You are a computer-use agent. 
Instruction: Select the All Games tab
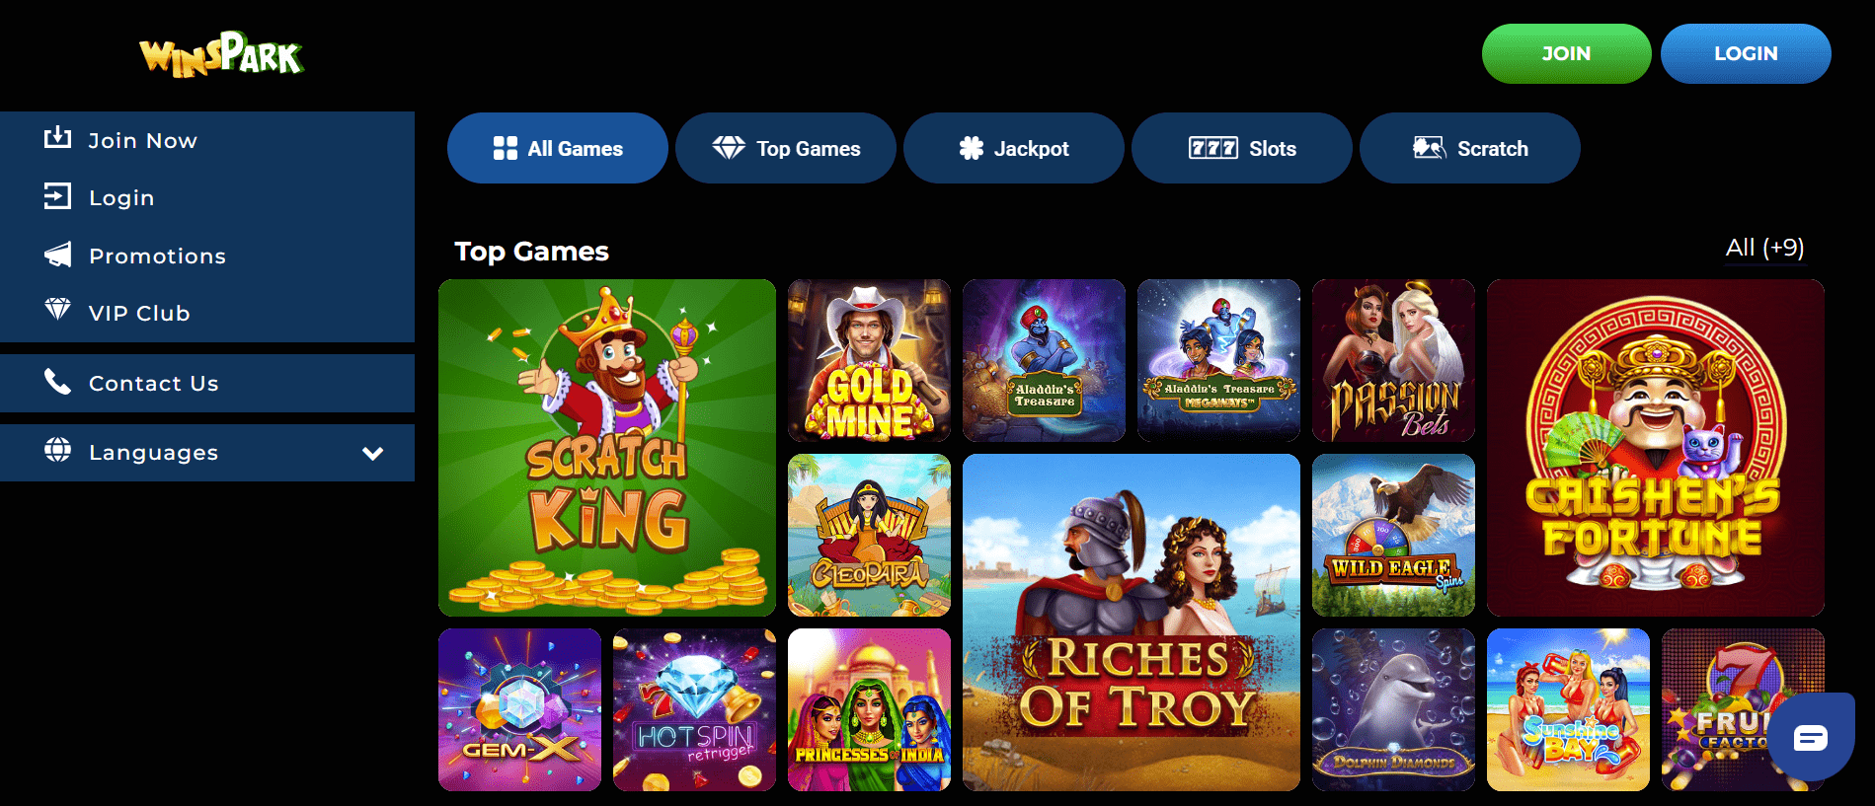(558, 148)
